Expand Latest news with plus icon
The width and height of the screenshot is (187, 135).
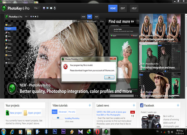coord(134,105)
